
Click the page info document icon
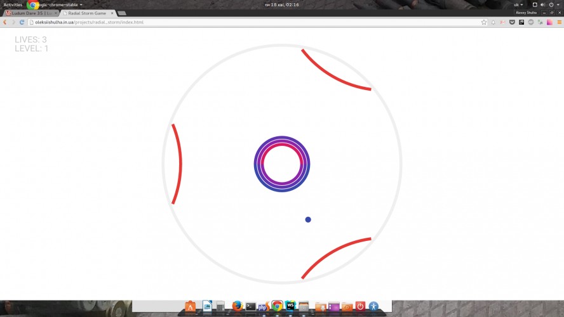click(x=31, y=22)
